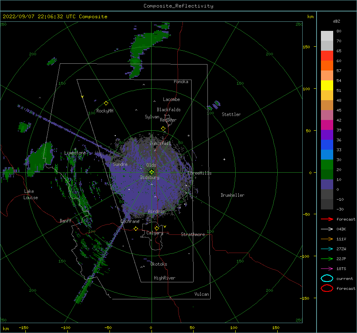
Task: Click the Composite_Reflectivity title
Action: point(178,6)
